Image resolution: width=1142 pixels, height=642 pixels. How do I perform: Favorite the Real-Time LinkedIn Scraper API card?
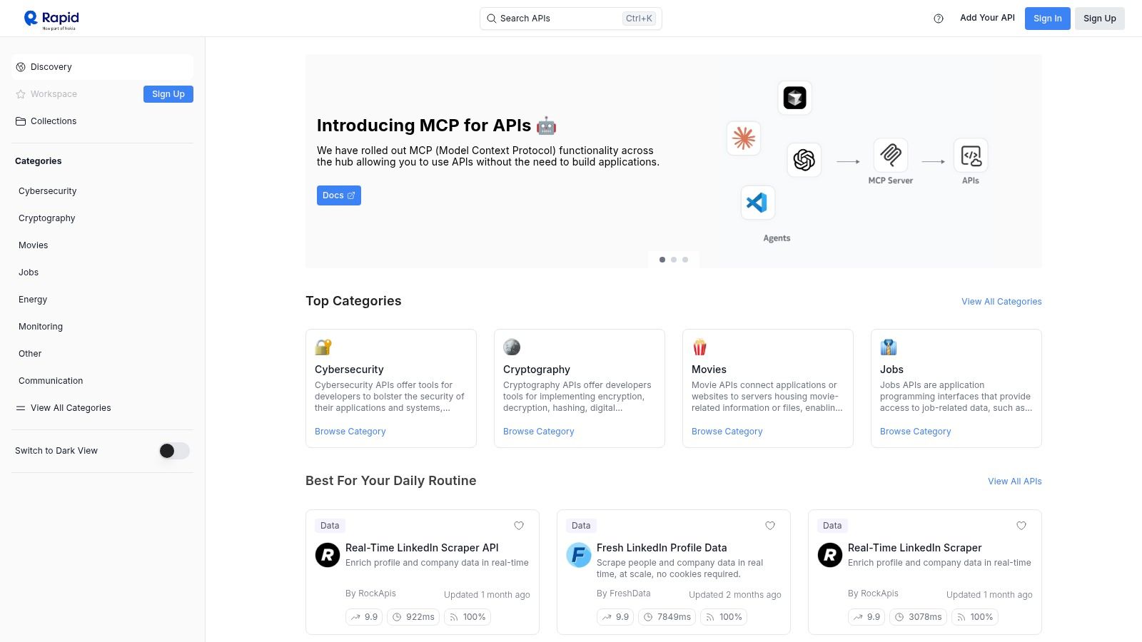pyautogui.click(x=519, y=526)
